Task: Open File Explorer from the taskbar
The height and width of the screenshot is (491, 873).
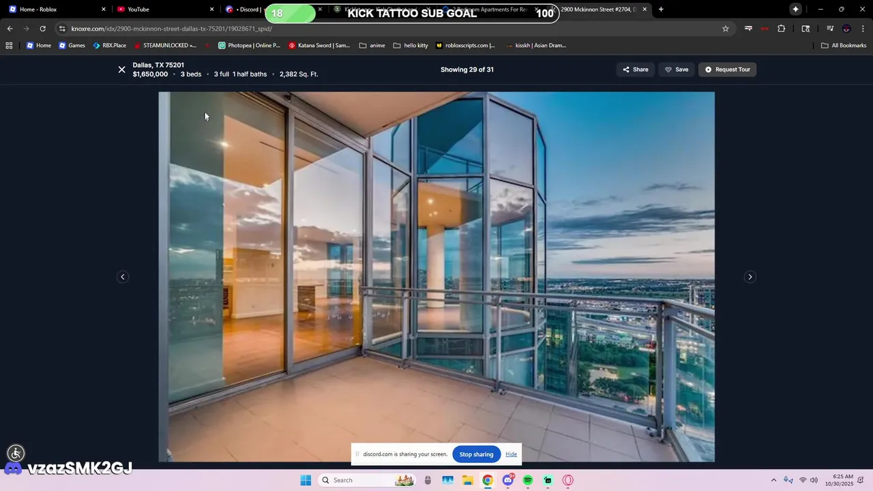Action: pyautogui.click(x=468, y=480)
